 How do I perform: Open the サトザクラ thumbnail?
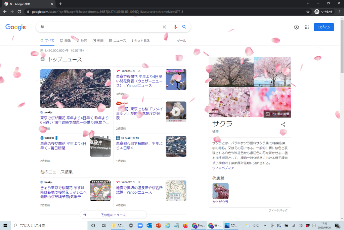point(220,191)
